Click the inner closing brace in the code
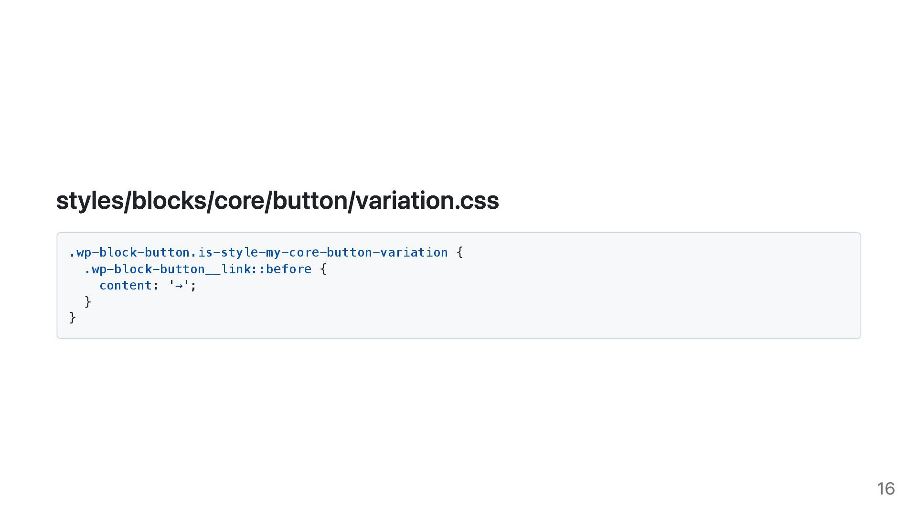The height and width of the screenshot is (516, 917). coord(88,301)
